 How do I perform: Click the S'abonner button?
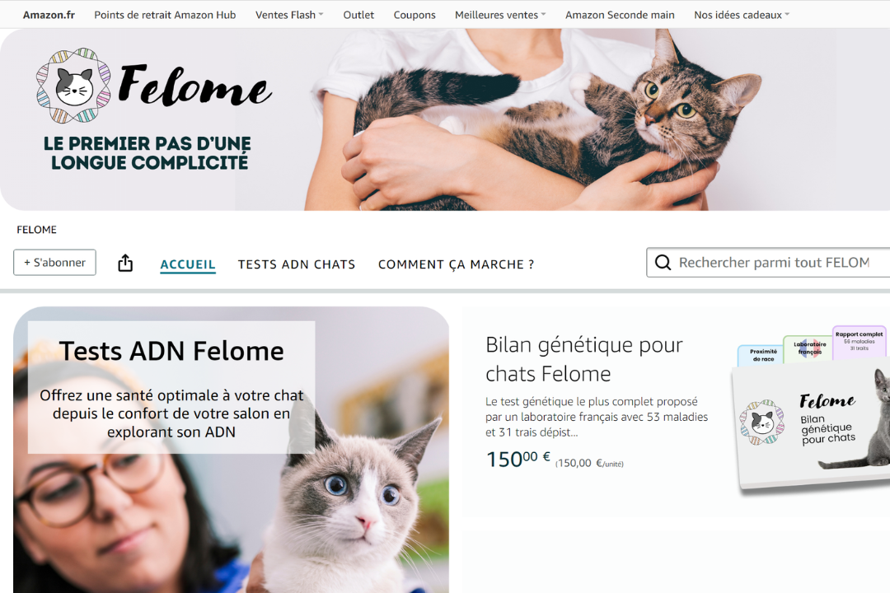pyautogui.click(x=54, y=263)
